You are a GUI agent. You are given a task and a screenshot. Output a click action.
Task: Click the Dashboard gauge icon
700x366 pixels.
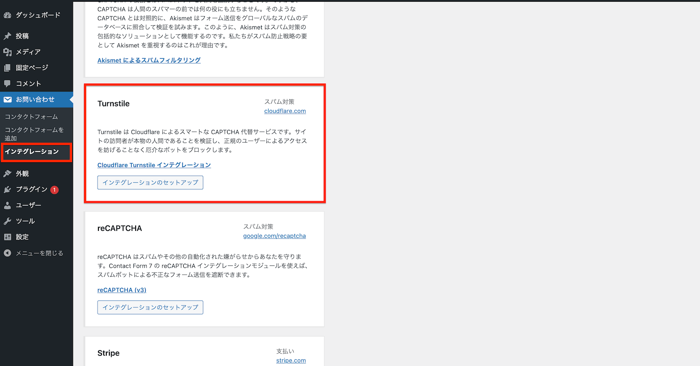(7, 15)
